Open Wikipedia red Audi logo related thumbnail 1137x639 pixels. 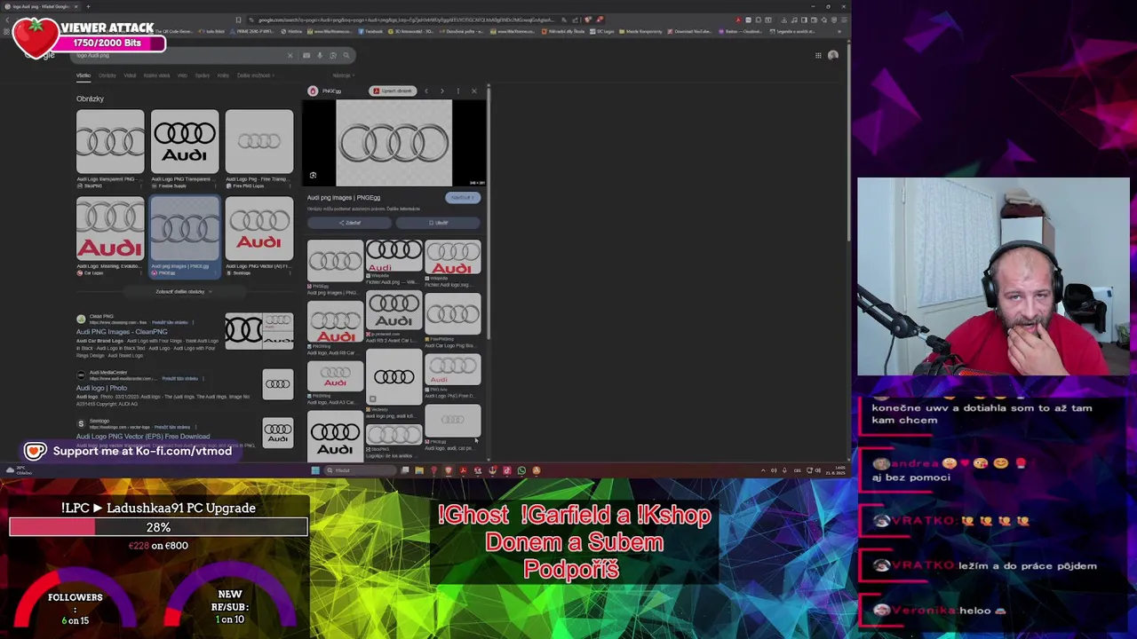tap(453, 256)
